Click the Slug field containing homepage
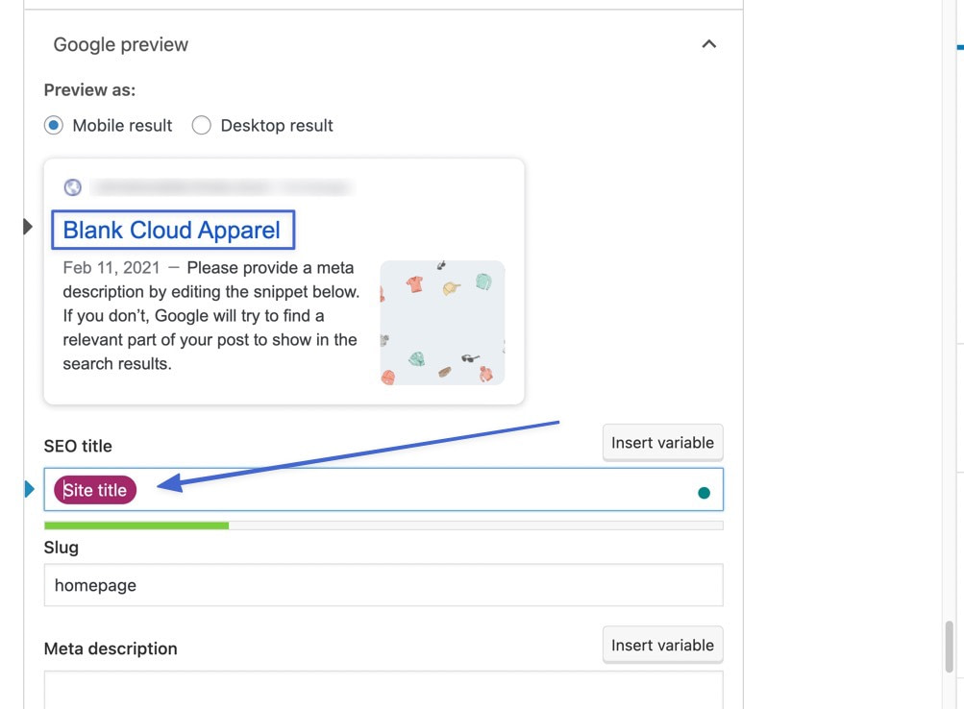Viewport: 964px width, 709px height. 383,585
